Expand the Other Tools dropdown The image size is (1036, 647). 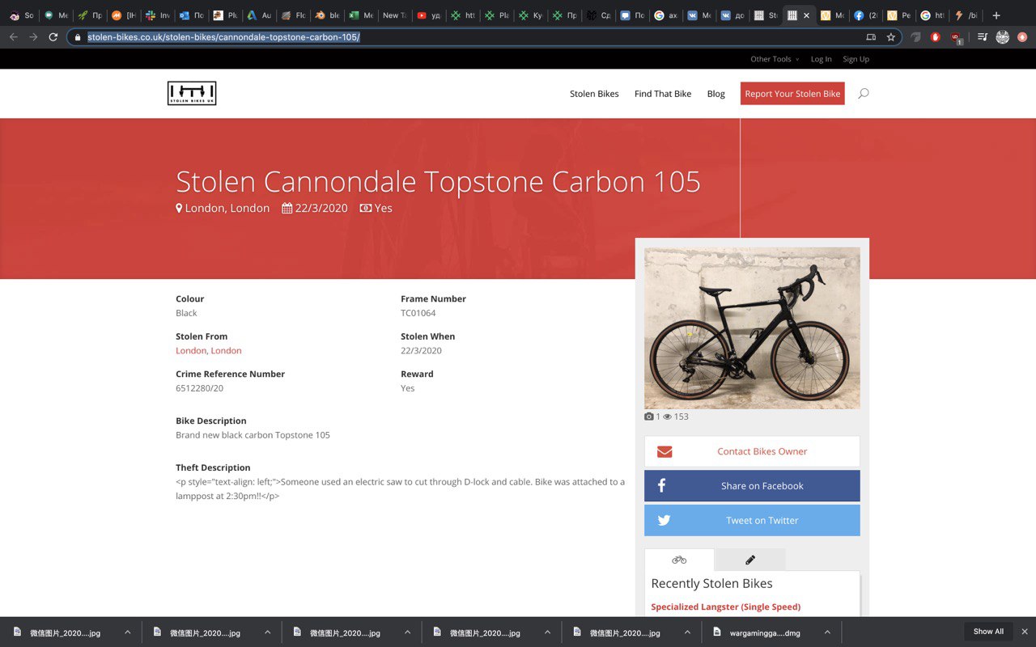tap(775, 59)
